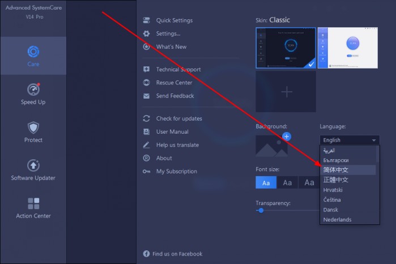Add a custom skin via plus tile
The height and width of the screenshot is (264, 396).
pyautogui.click(x=286, y=91)
